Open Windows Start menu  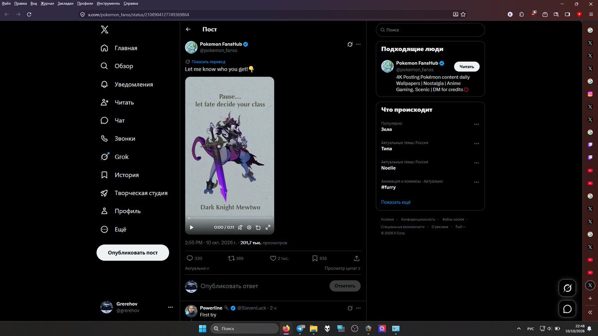click(x=203, y=329)
